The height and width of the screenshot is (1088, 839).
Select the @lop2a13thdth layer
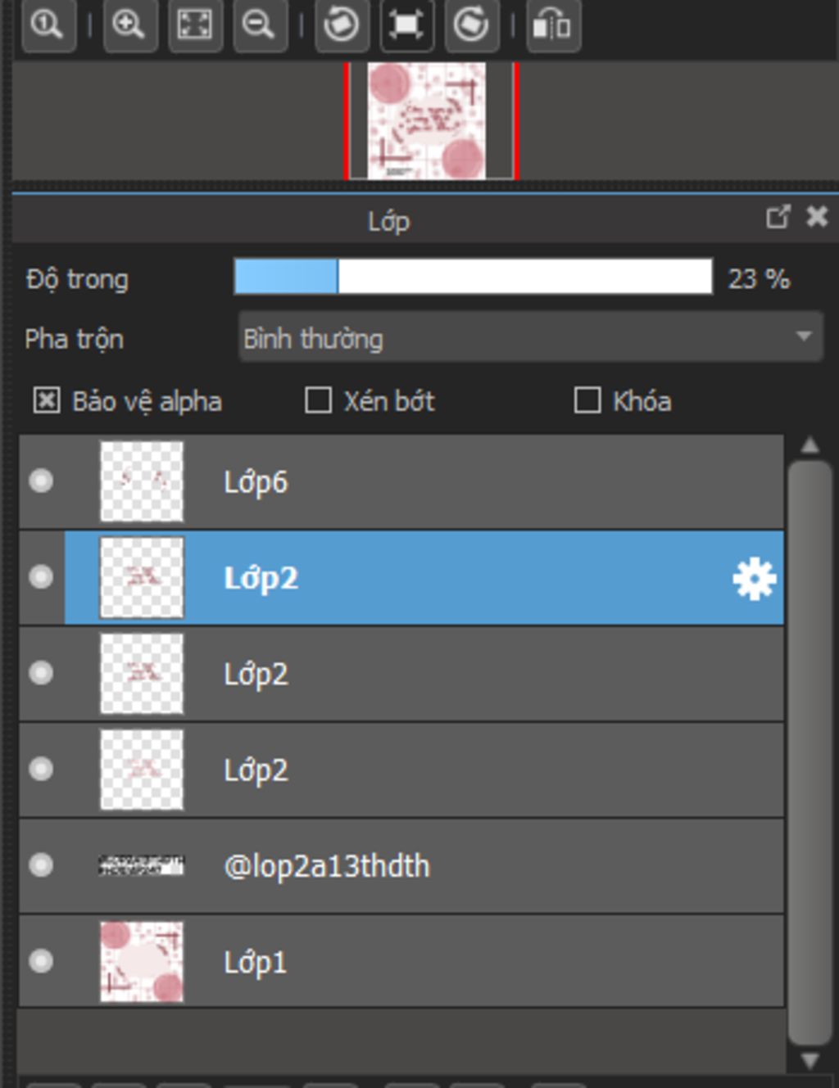click(x=401, y=866)
